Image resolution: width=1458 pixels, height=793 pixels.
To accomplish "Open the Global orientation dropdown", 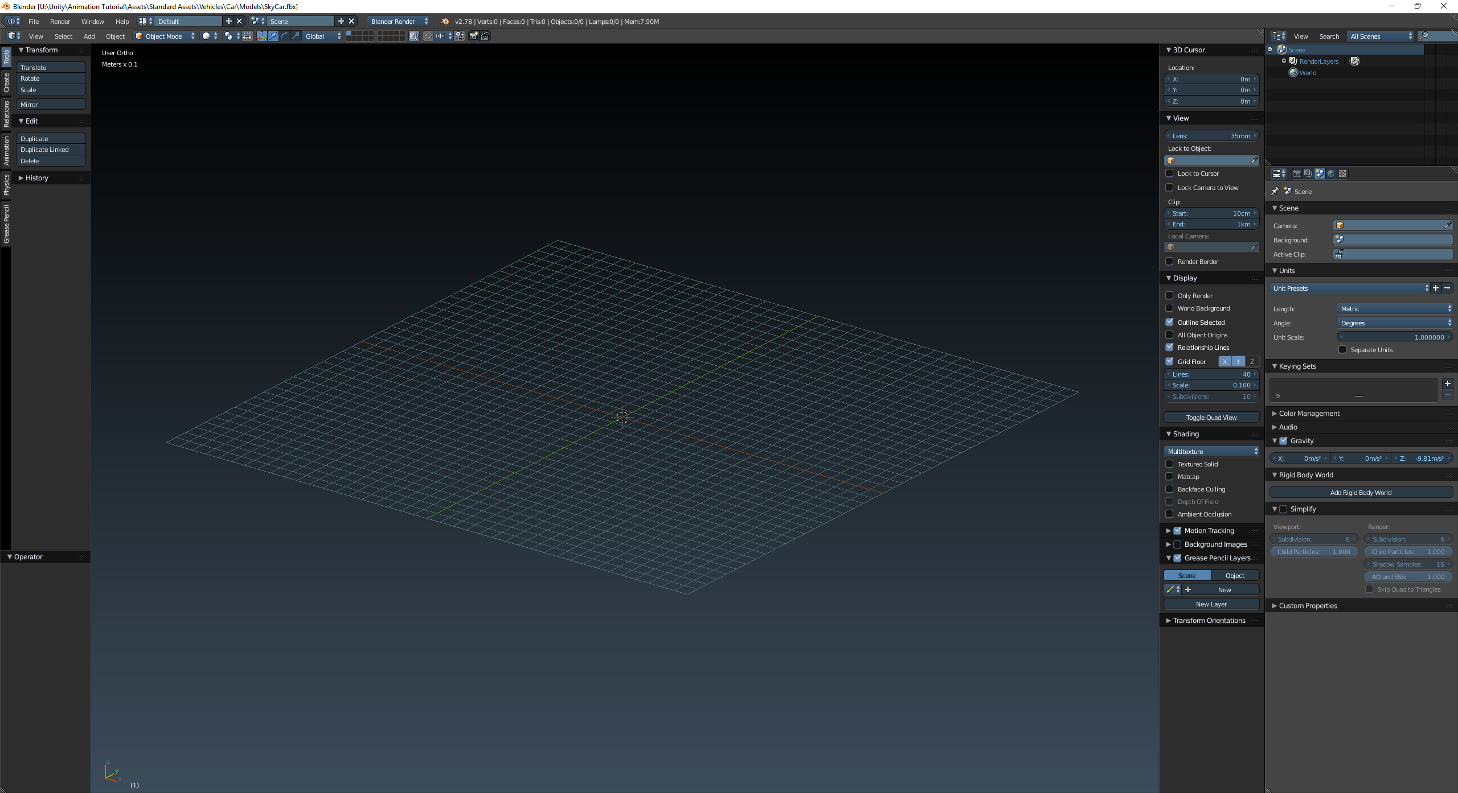I will pyautogui.click(x=323, y=36).
